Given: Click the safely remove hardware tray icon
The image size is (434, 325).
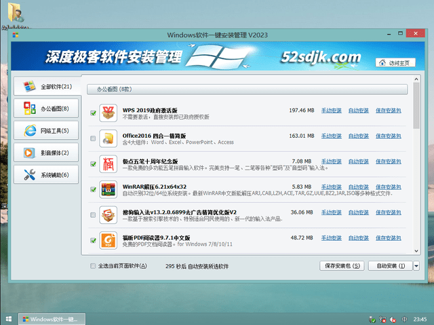Looking at the screenshot, I should [x=372, y=320].
